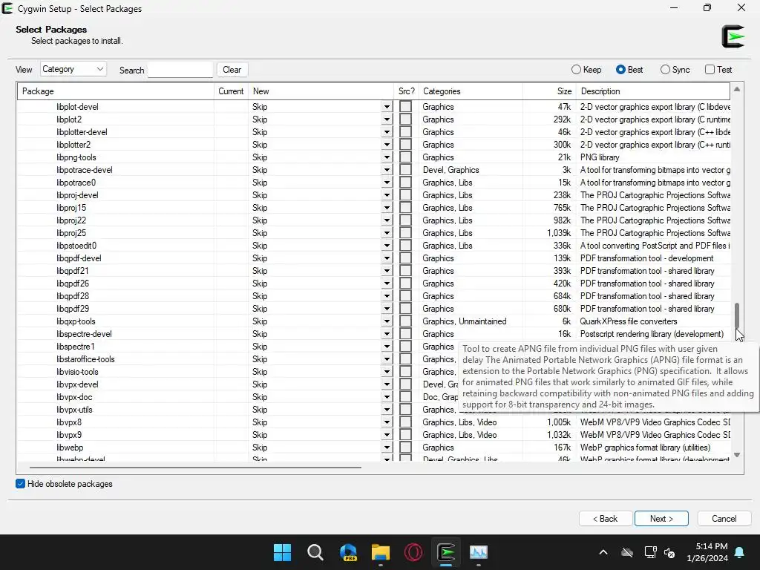Click the New column header
The height and width of the screenshot is (570, 760).
321,91
